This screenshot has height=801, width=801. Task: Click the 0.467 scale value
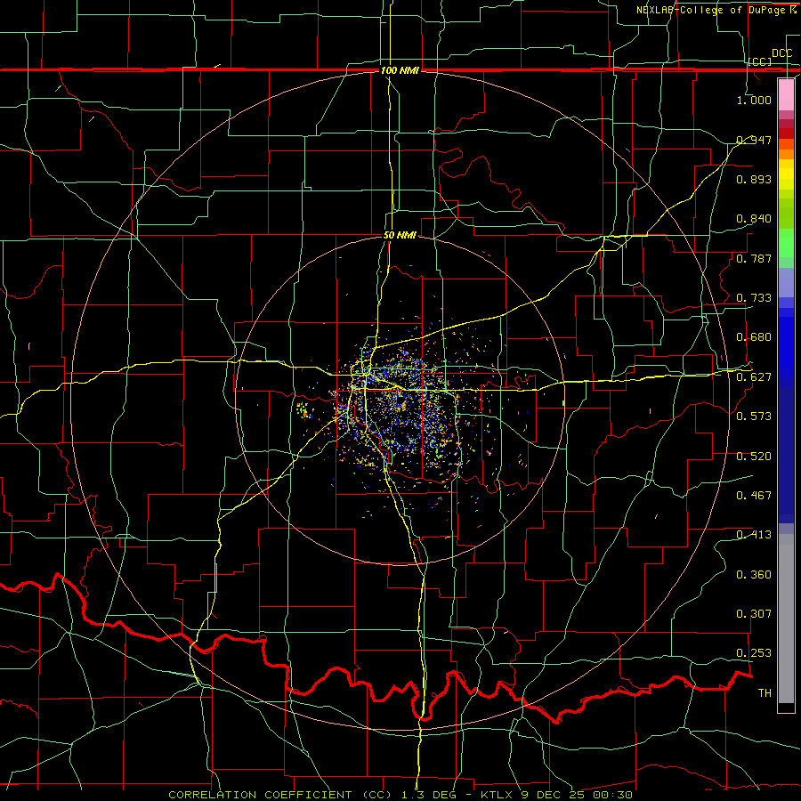754,496
